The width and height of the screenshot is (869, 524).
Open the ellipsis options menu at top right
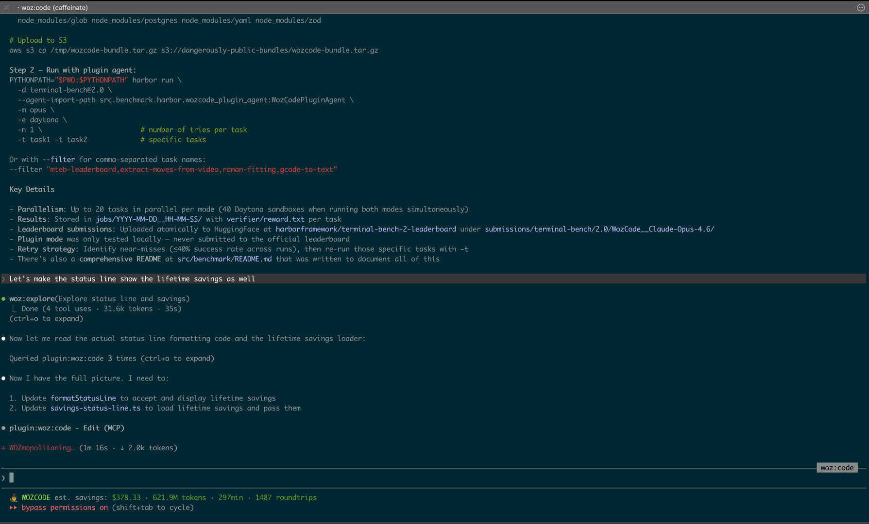(861, 7)
